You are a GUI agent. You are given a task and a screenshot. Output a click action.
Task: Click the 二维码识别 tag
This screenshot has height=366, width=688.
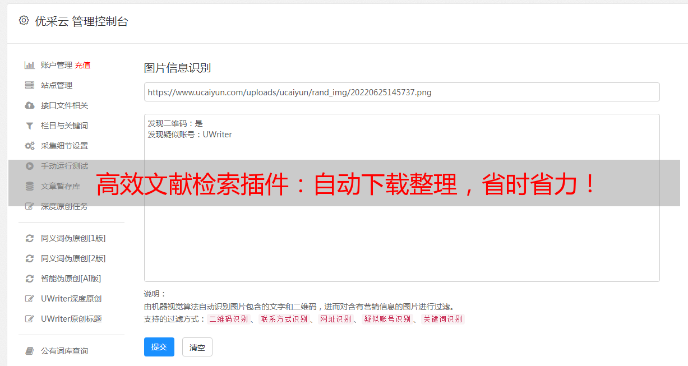pos(229,319)
